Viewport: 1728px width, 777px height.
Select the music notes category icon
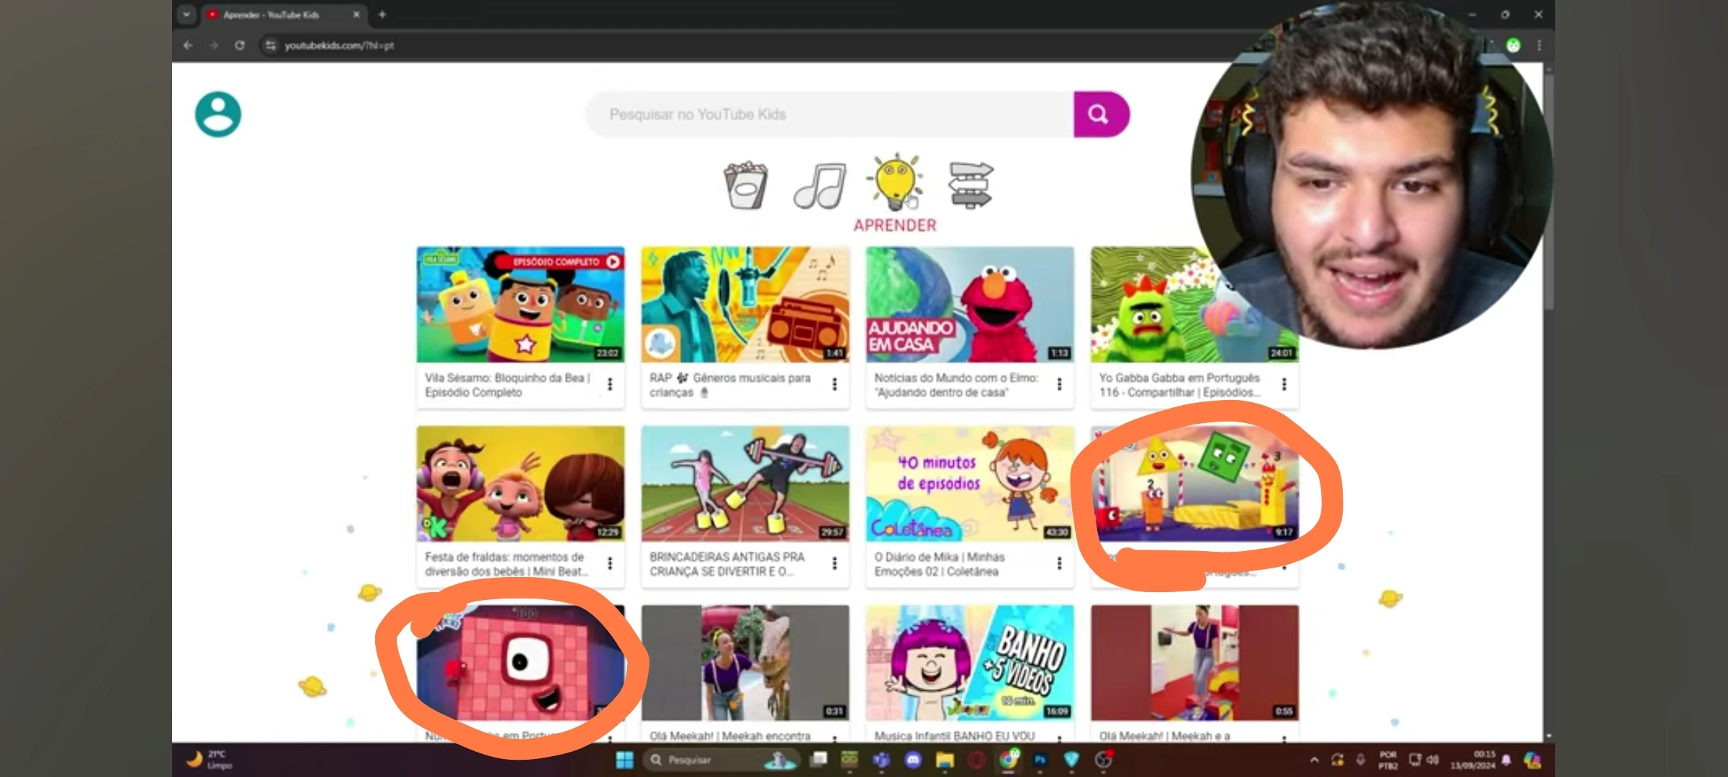click(x=819, y=186)
